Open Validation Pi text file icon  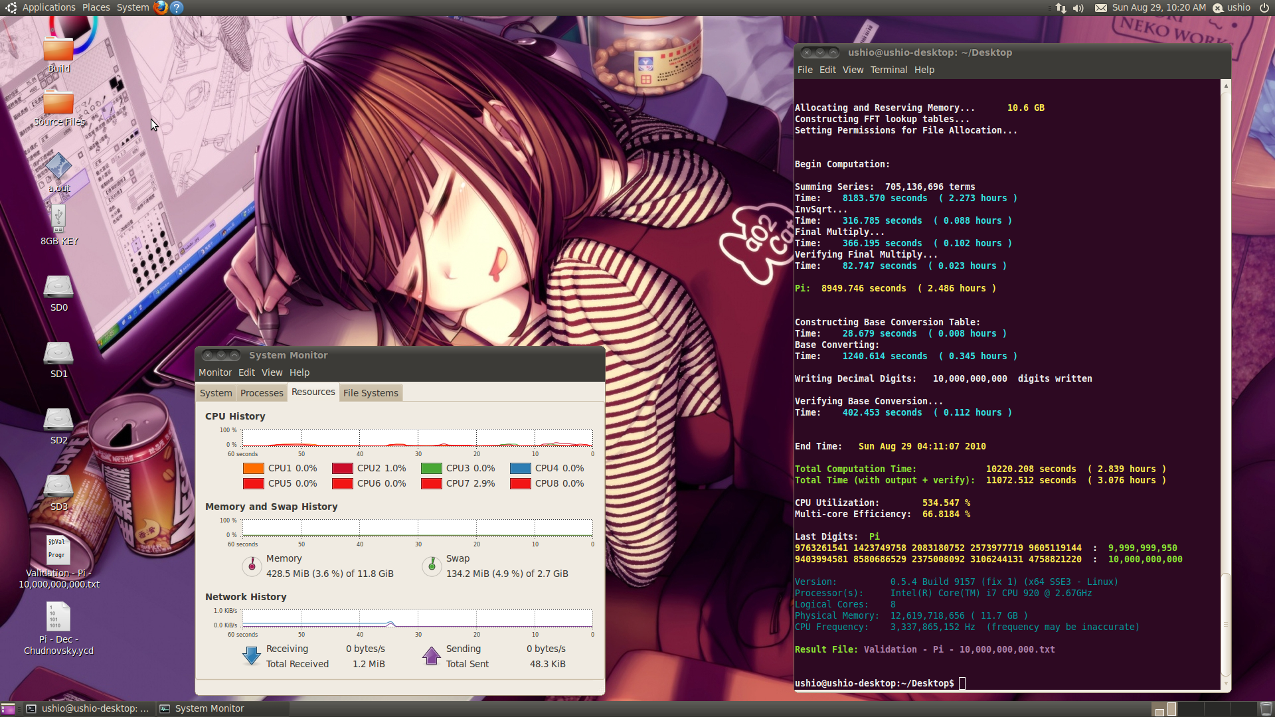58,550
